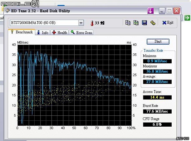The image size is (191, 141).
Task: Click the green go arrow in background window
Action: 187,18
